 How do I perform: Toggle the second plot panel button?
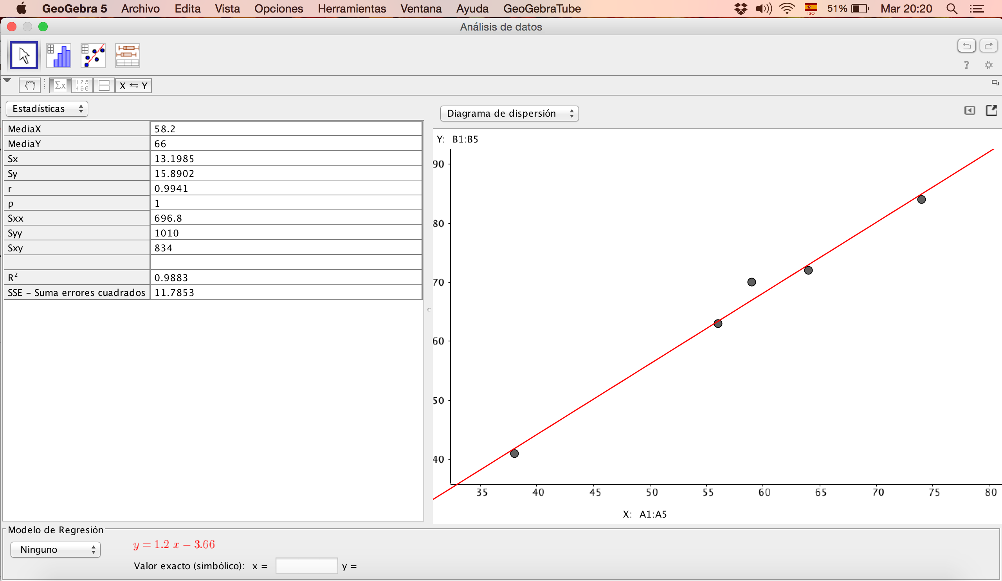pos(104,85)
